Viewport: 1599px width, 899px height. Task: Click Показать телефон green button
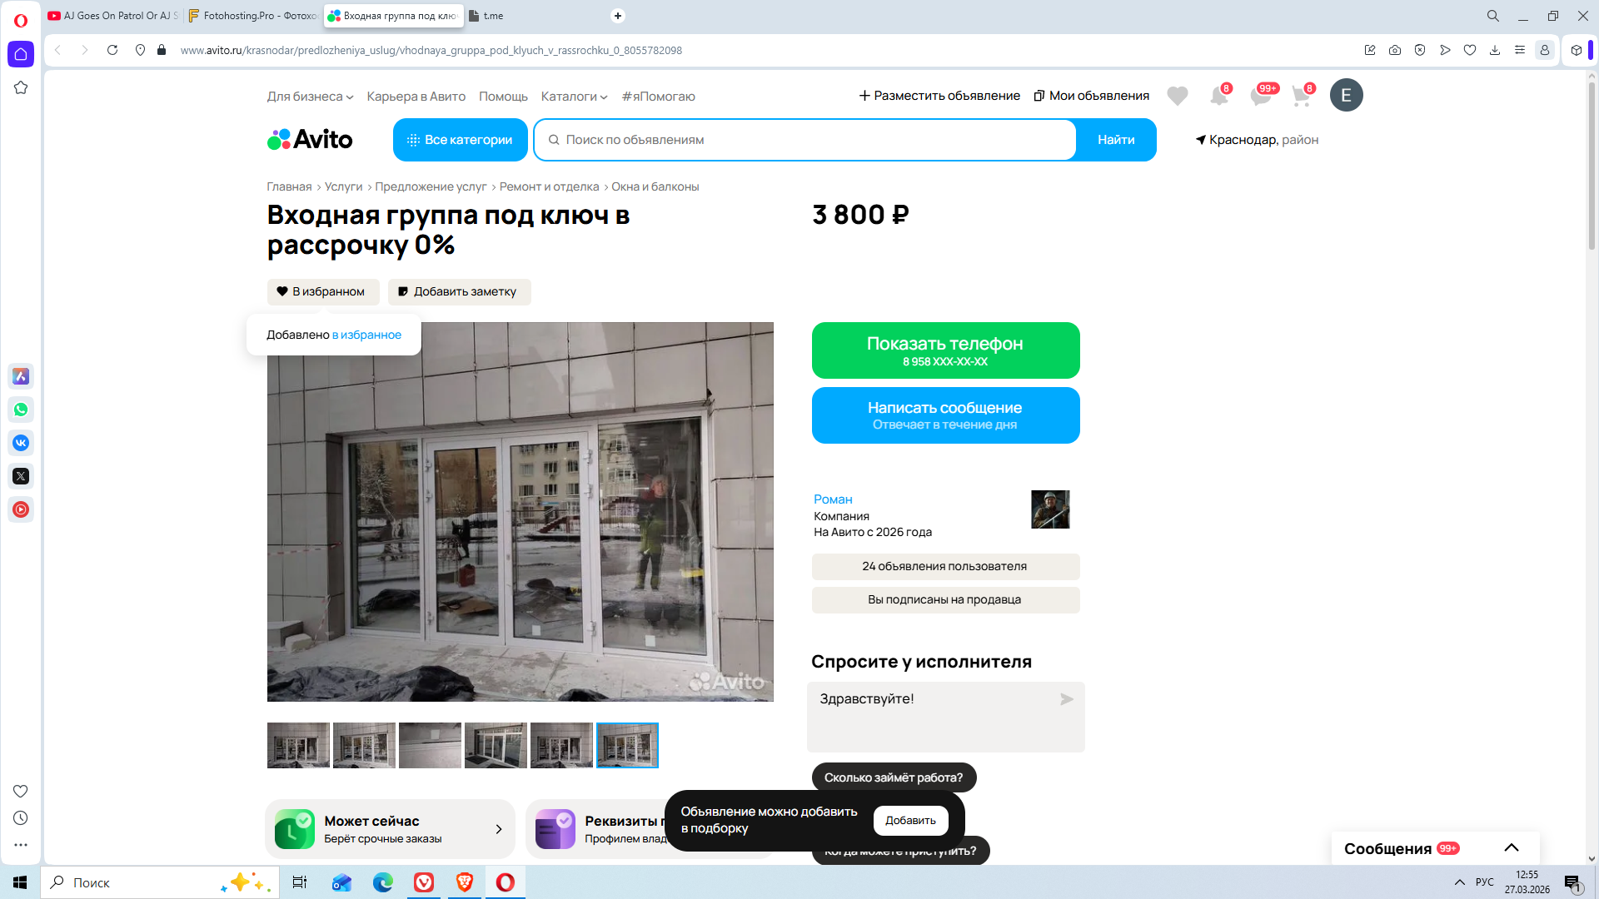[x=944, y=350]
